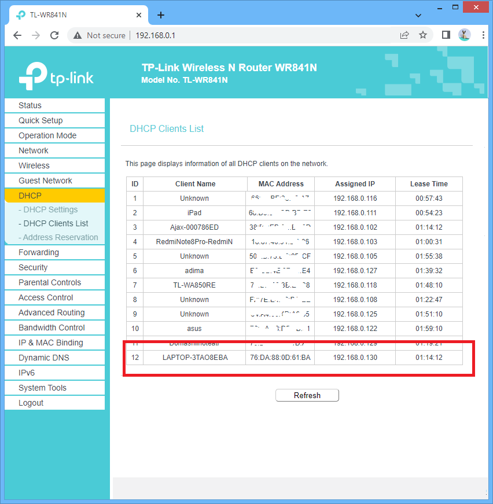Open the Wireless settings menu
The width and height of the screenshot is (493, 504).
click(x=54, y=165)
